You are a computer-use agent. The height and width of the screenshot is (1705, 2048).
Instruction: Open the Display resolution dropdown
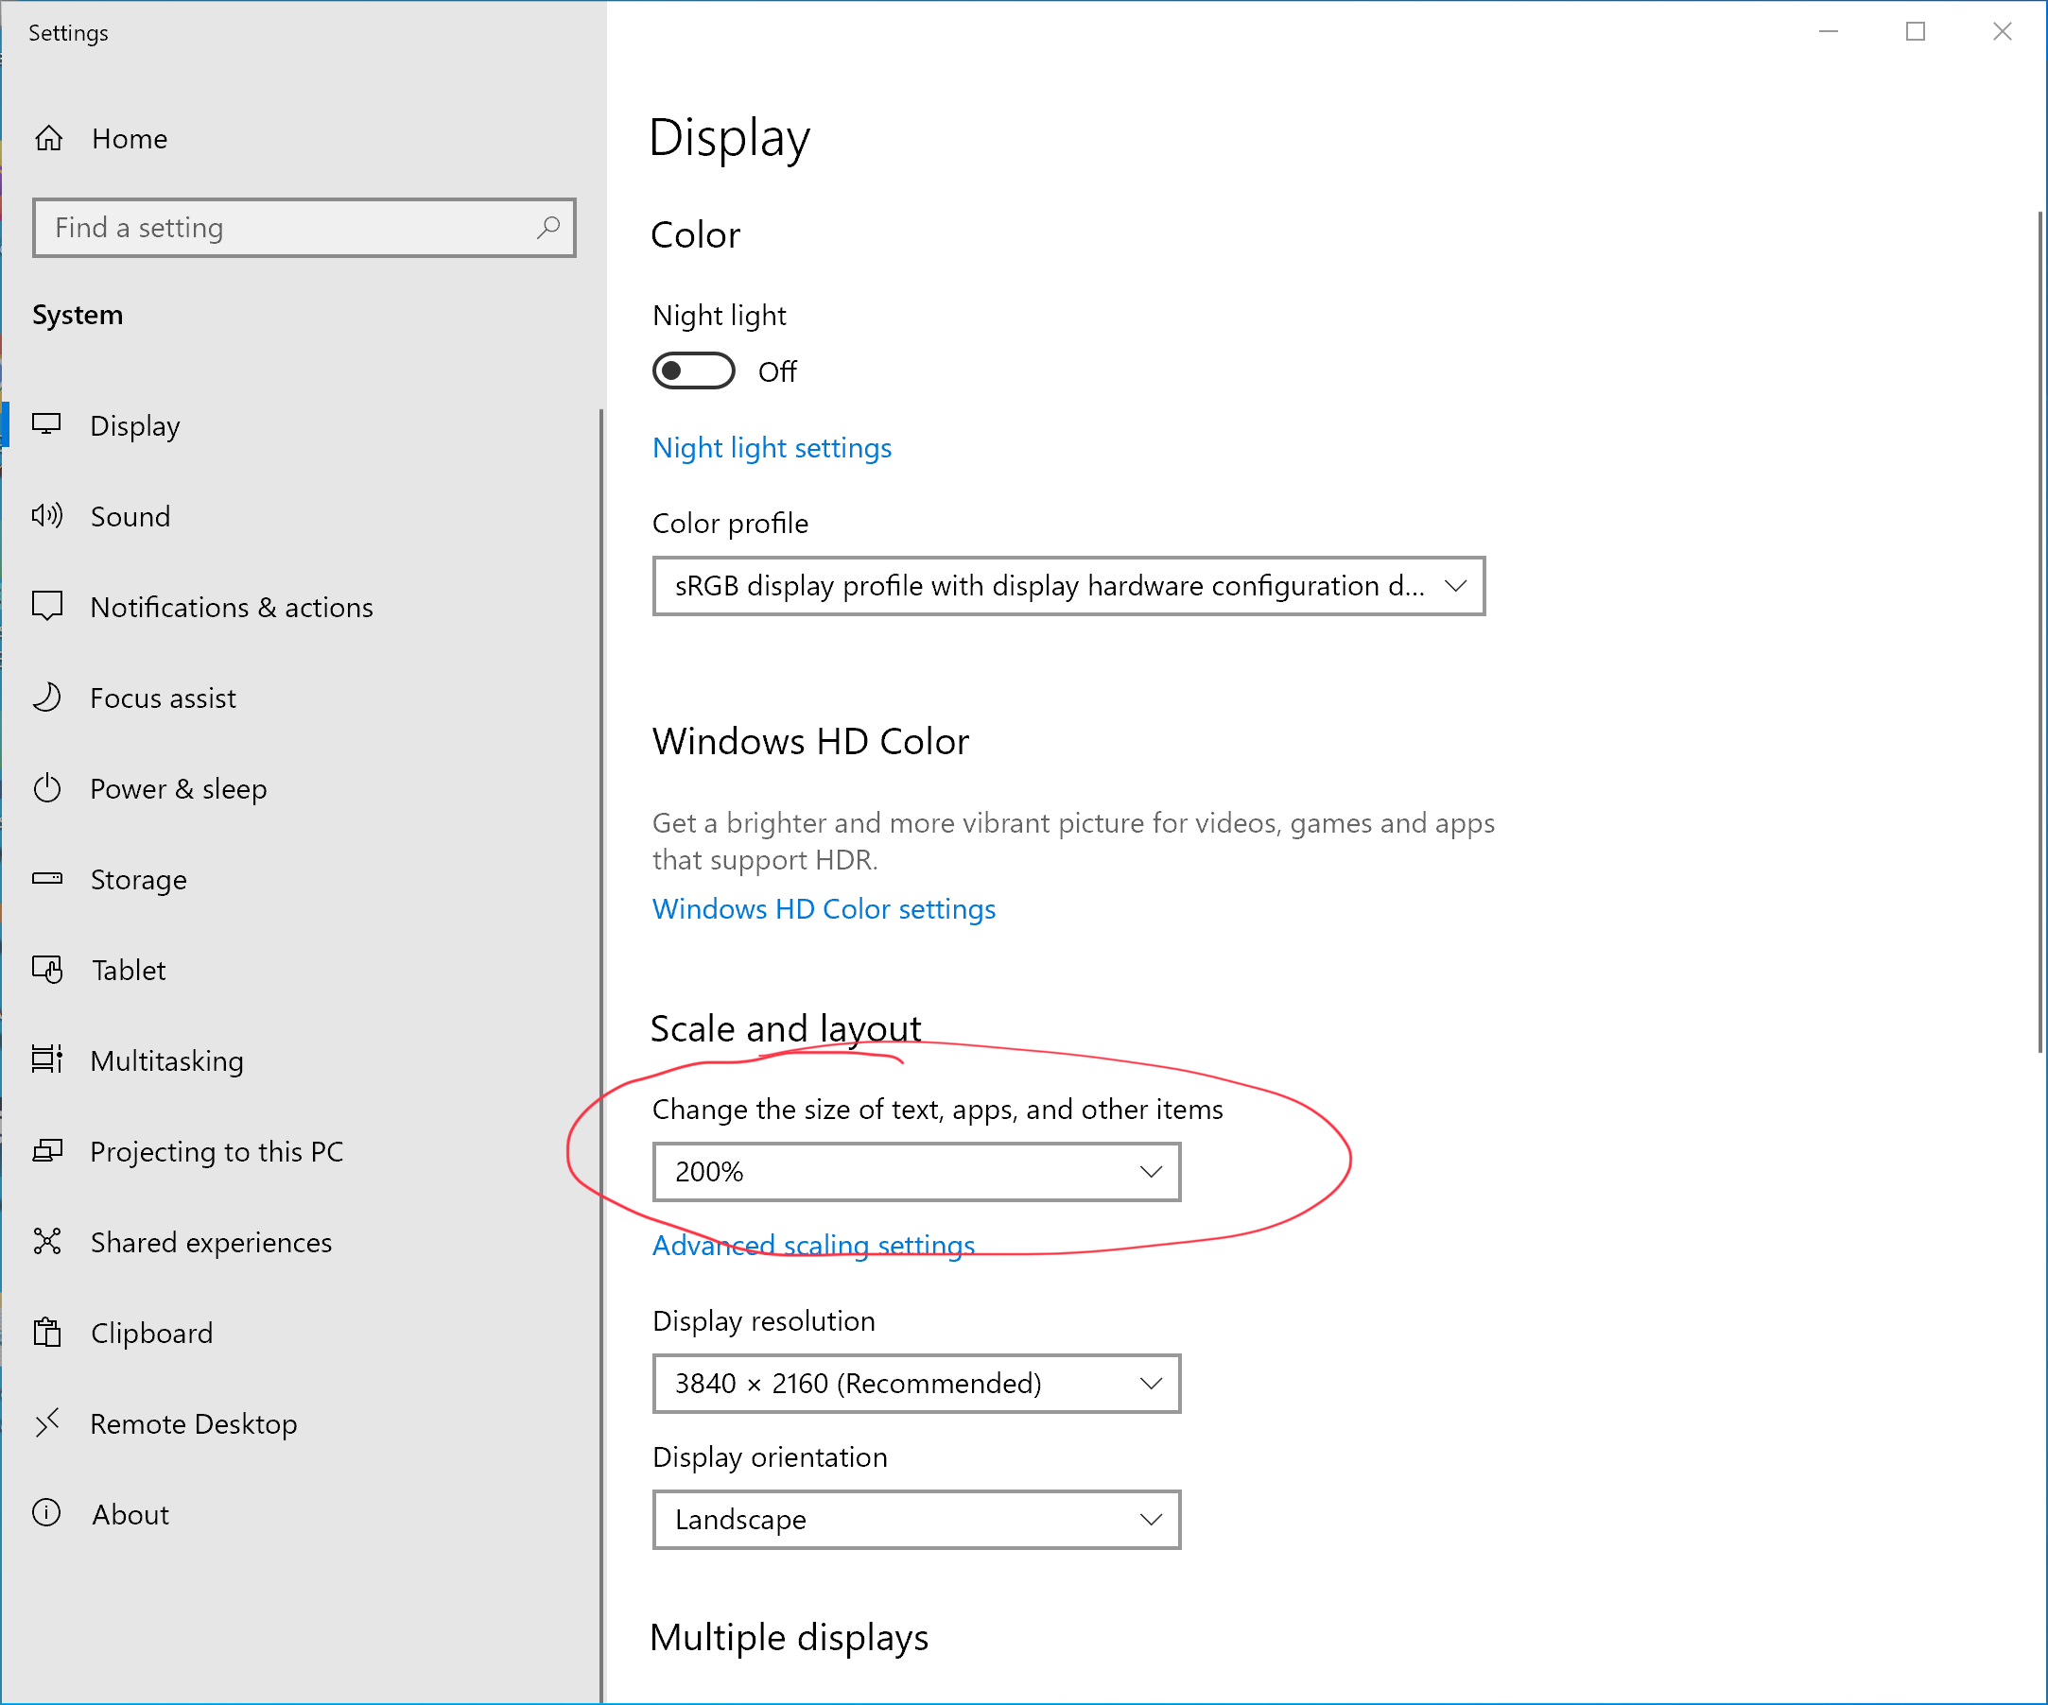917,1384
